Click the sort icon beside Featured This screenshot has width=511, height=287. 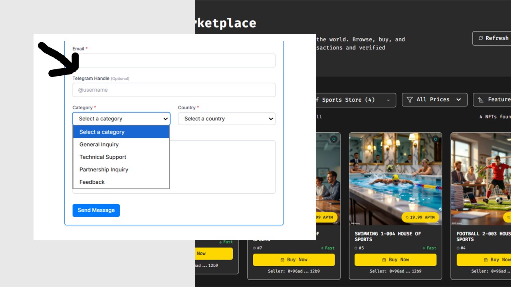click(x=480, y=100)
